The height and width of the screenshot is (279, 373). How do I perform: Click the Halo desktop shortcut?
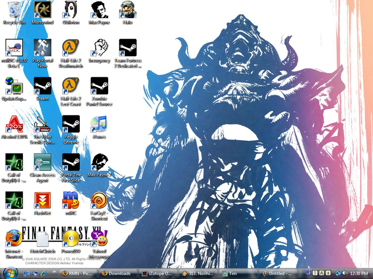coord(128,9)
